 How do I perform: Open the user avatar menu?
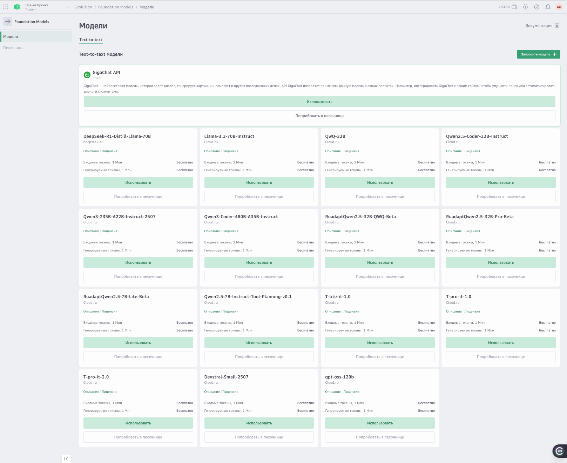tap(559, 7)
